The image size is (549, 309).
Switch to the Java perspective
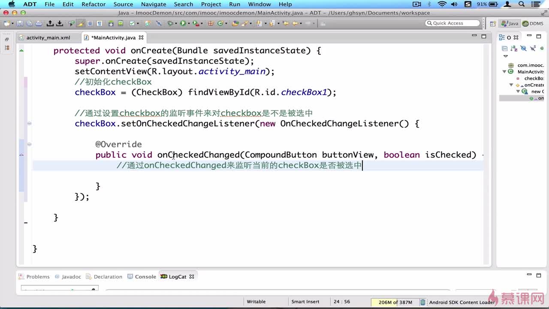pyautogui.click(x=510, y=24)
